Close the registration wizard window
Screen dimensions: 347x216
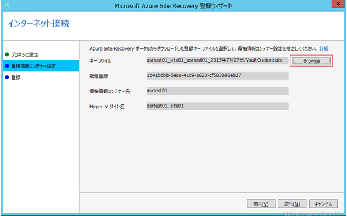click(338, 4)
